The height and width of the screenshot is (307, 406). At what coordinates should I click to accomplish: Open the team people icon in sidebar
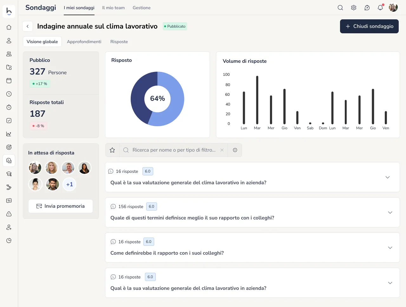point(9,54)
